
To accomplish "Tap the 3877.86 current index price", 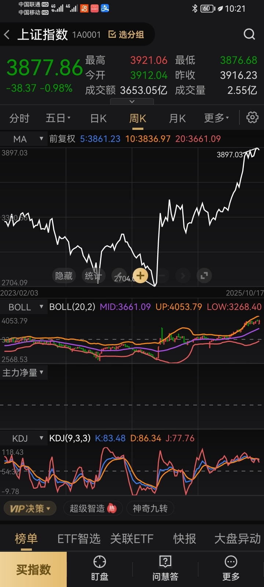I will 45,68.
